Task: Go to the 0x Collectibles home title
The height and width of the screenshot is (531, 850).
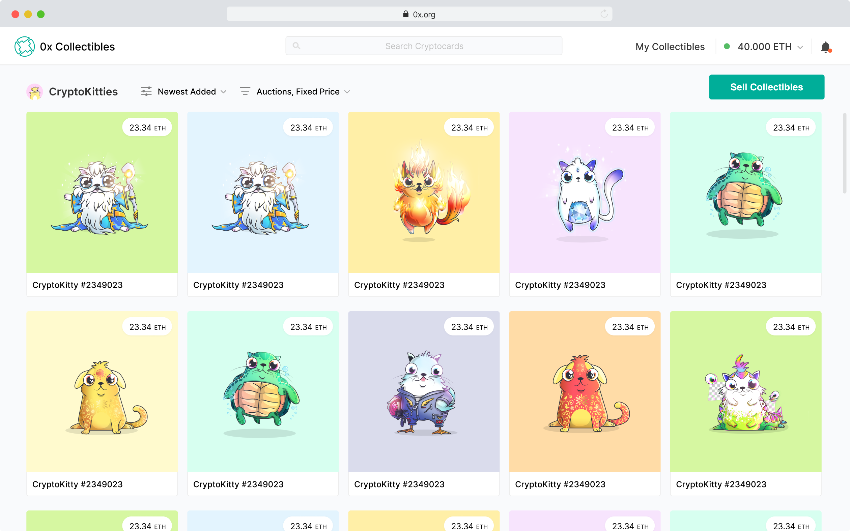Action: pos(77,47)
